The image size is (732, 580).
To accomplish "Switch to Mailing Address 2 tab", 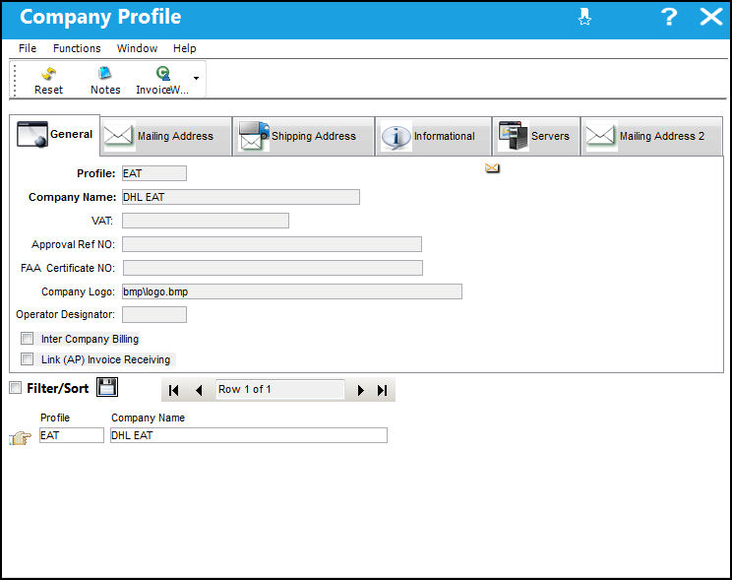I will click(x=651, y=136).
